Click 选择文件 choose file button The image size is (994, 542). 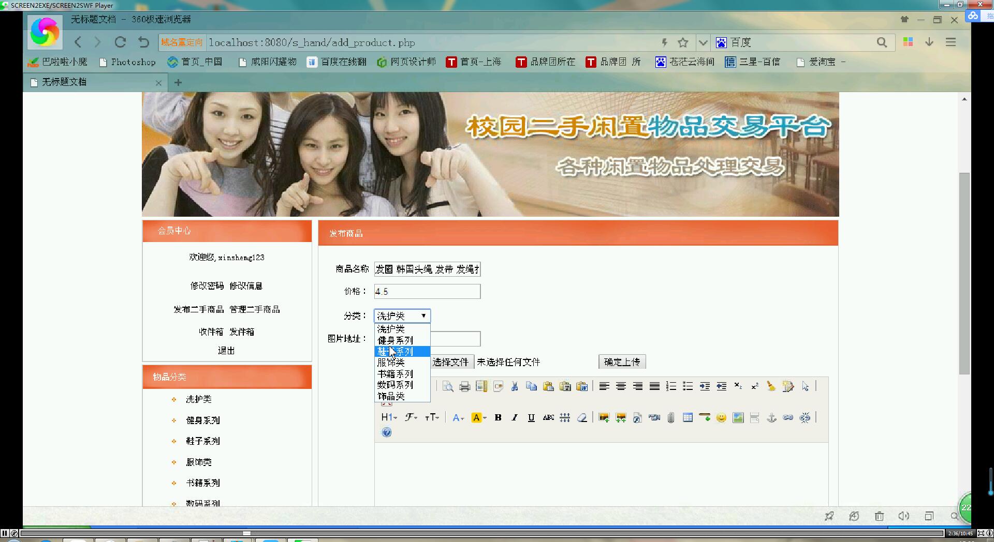[x=450, y=362]
